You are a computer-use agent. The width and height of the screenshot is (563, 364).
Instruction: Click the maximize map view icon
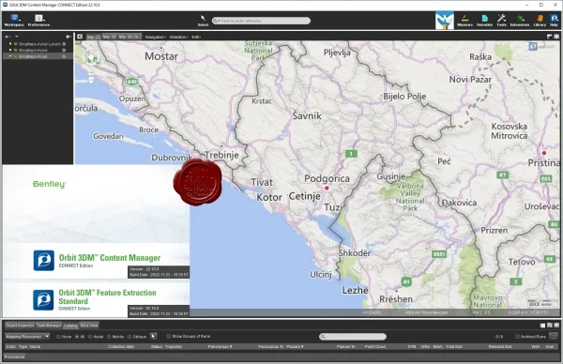(556, 37)
